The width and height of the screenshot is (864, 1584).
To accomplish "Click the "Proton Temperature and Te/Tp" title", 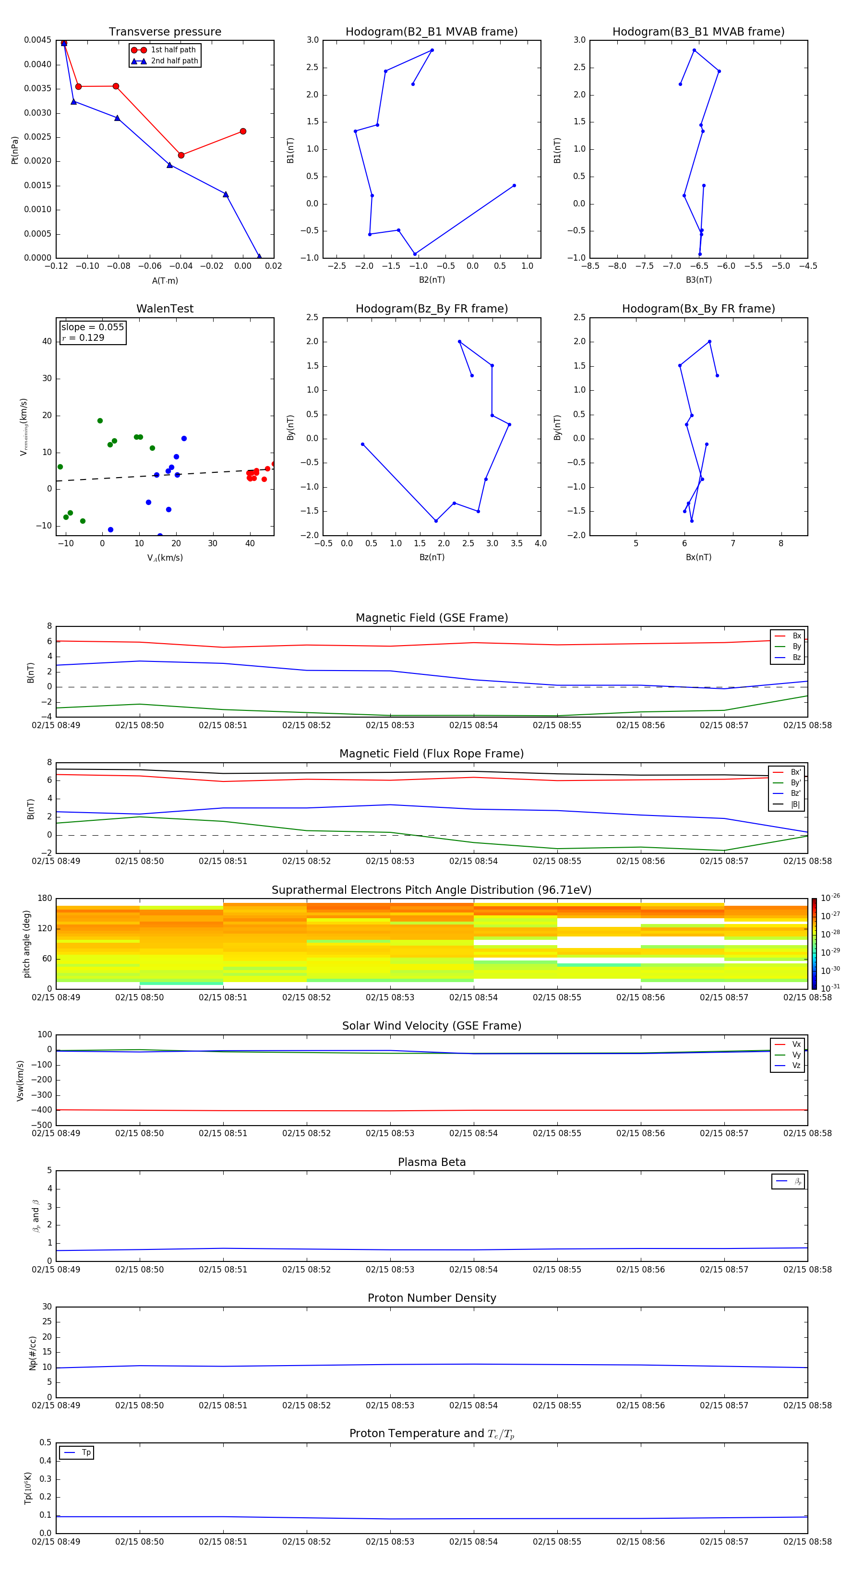I will (432, 1434).
